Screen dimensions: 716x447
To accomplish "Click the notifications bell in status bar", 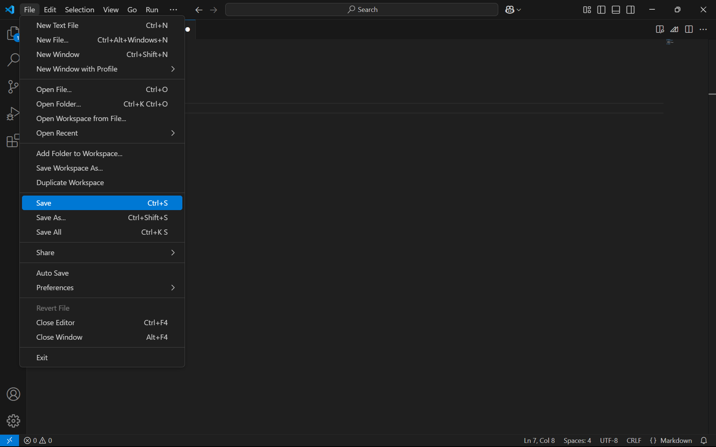I will tap(703, 440).
